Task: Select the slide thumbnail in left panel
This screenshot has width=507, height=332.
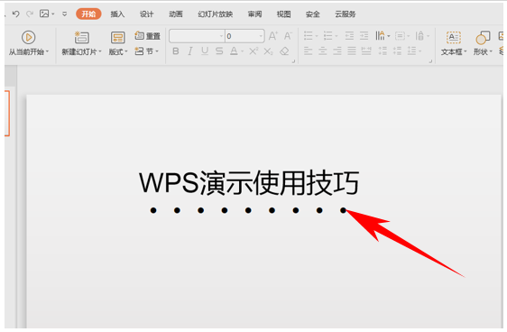Action: pyautogui.click(x=7, y=113)
